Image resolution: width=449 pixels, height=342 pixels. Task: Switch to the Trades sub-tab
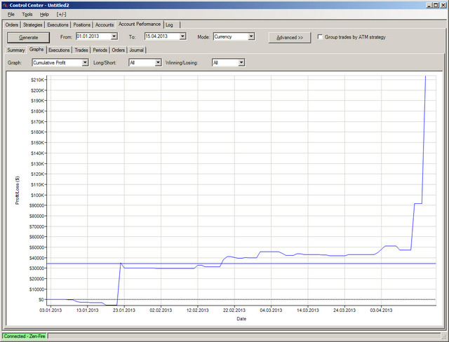point(81,50)
